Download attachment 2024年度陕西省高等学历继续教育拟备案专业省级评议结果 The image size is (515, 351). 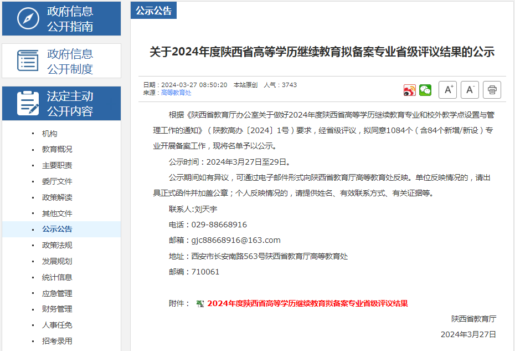tap(307, 303)
